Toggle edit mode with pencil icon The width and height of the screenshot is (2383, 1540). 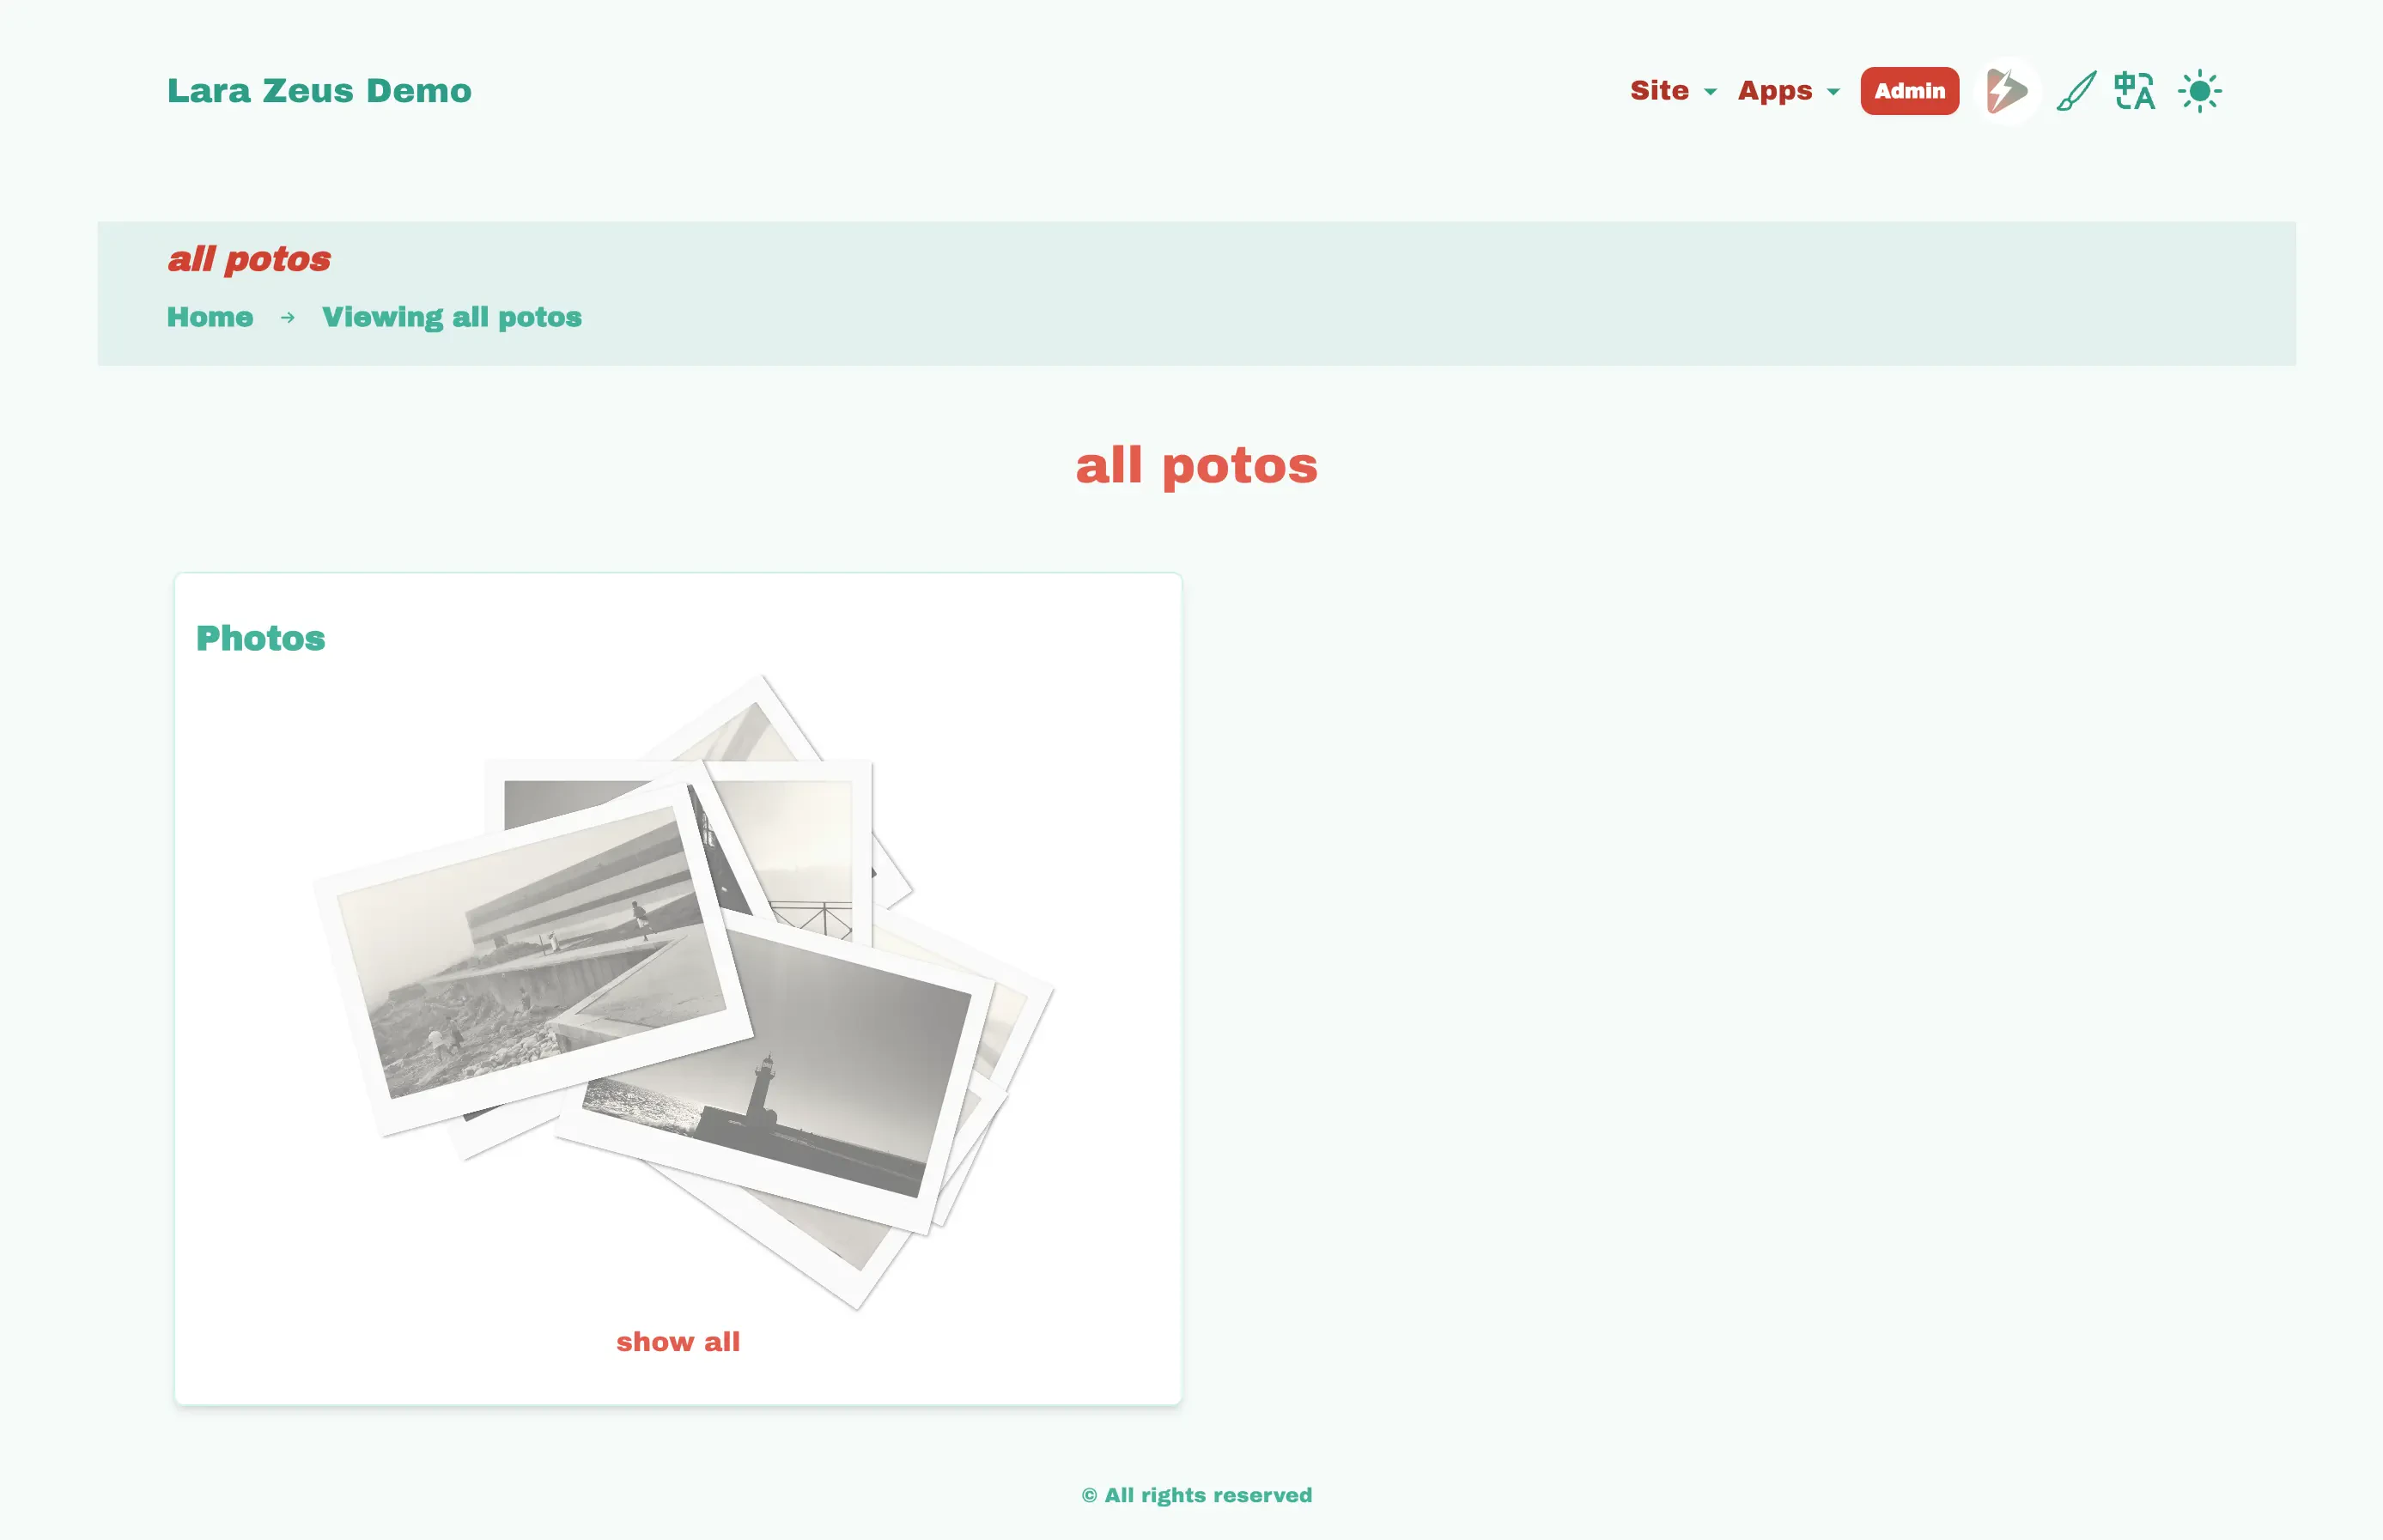coord(2074,92)
